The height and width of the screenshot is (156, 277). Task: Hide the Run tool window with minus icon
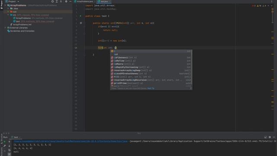274,137
